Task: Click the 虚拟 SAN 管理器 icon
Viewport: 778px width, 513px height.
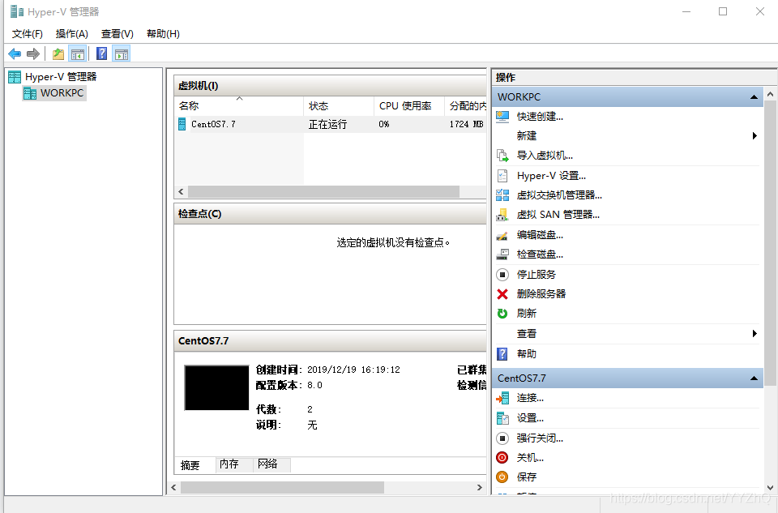Action: click(502, 215)
